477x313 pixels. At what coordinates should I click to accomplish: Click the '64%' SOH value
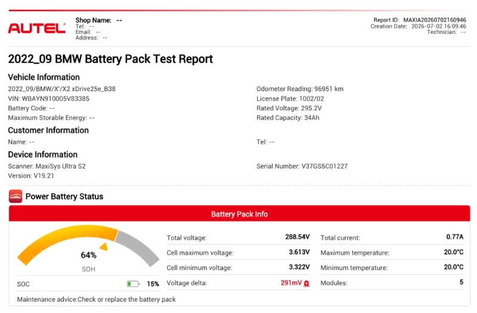click(88, 255)
